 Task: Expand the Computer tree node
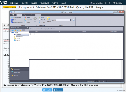(13, 35)
